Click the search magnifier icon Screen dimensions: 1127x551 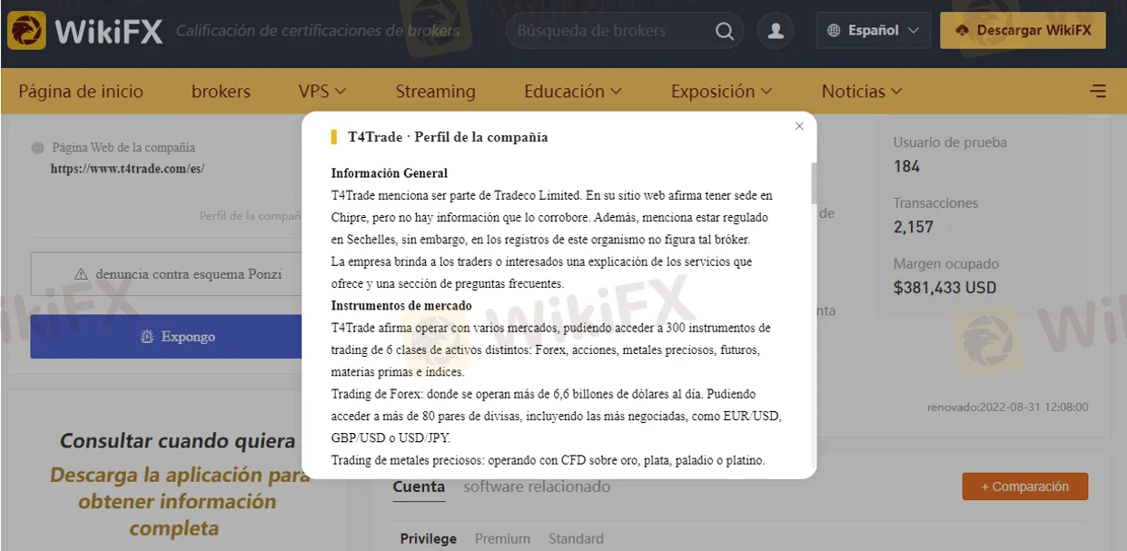(724, 31)
